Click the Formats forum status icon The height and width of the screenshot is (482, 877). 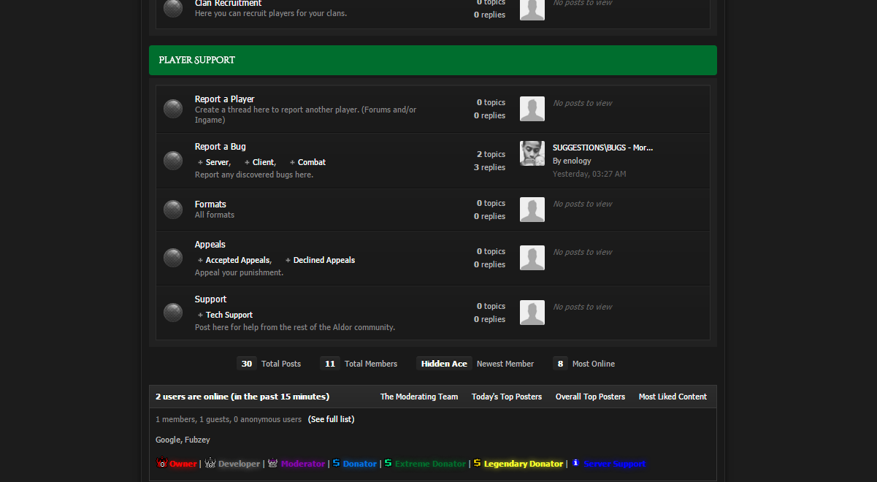[173, 210]
